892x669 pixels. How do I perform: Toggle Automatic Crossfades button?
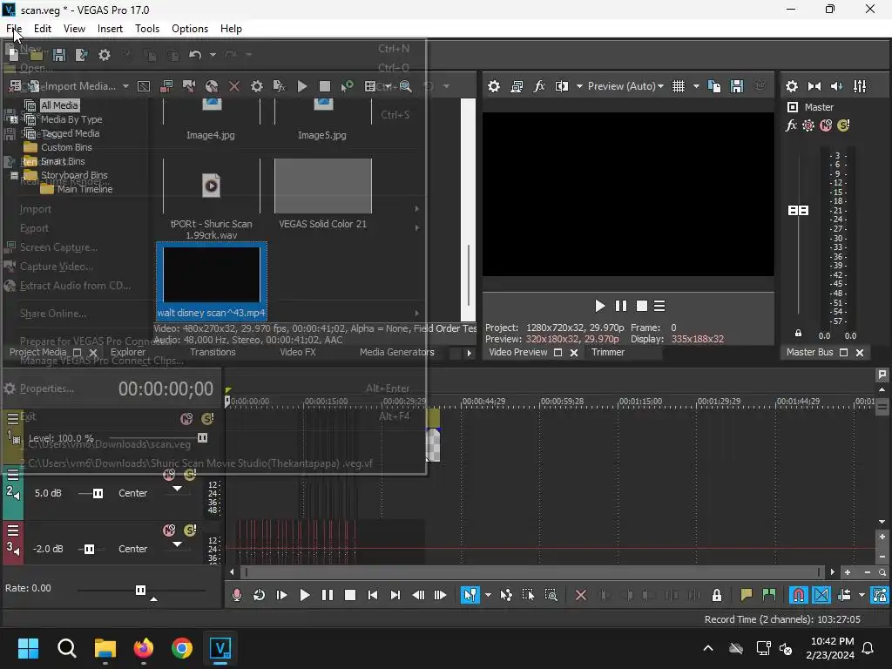821,595
